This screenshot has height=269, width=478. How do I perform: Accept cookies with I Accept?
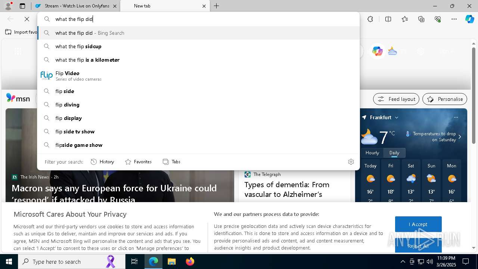(x=418, y=224)
